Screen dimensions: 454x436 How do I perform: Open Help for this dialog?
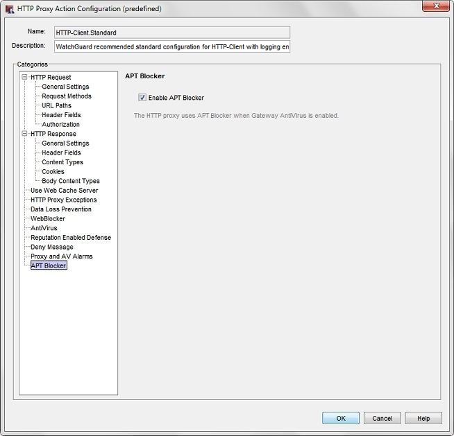[423, 418]
